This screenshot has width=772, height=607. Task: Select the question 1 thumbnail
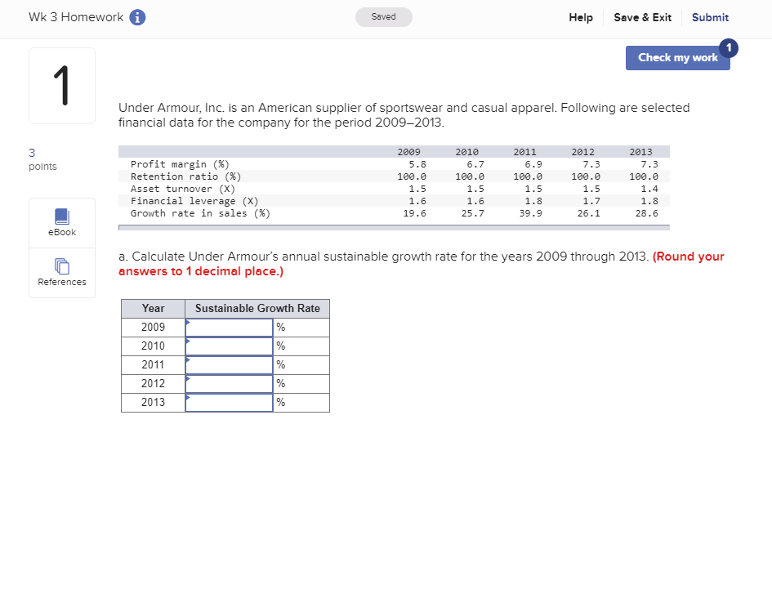click(x=61, y=85)
